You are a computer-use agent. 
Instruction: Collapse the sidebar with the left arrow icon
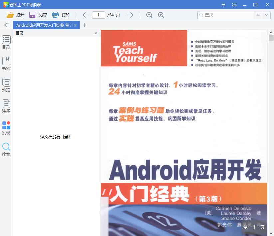6,25
